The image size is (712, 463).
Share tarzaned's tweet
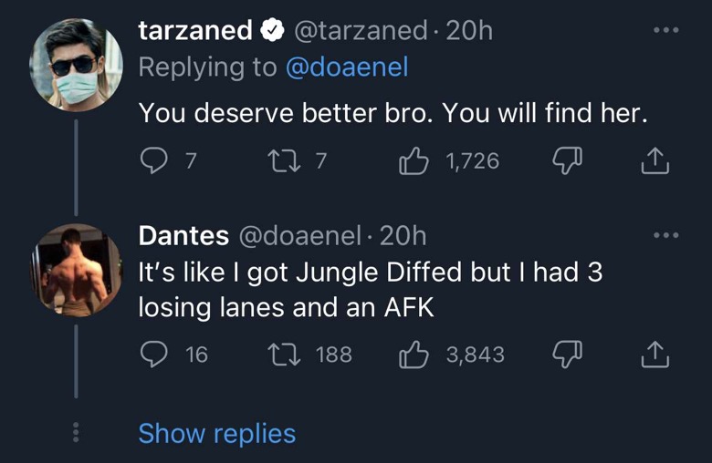(654, 160)
